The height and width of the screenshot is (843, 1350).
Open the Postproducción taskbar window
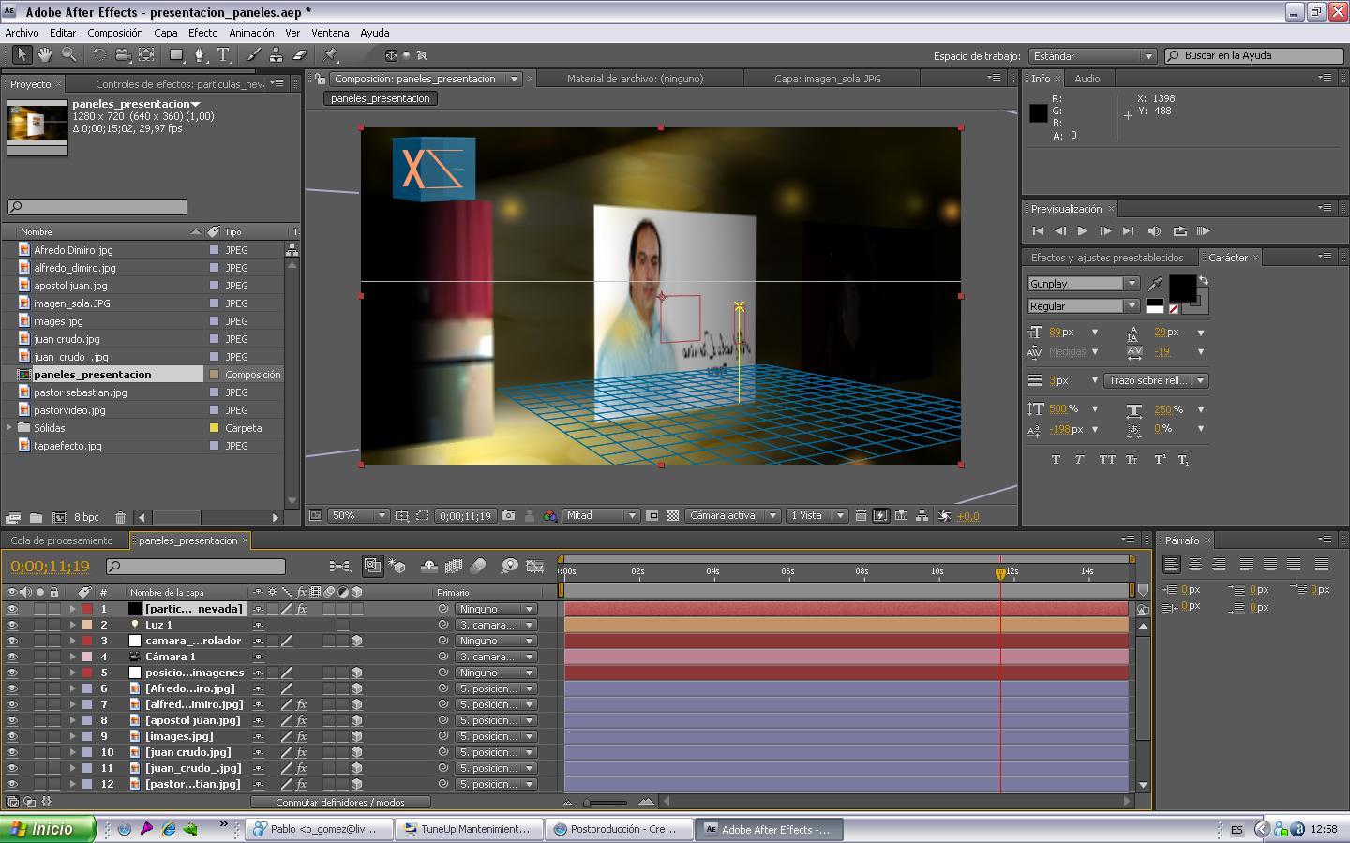point(619,829)
